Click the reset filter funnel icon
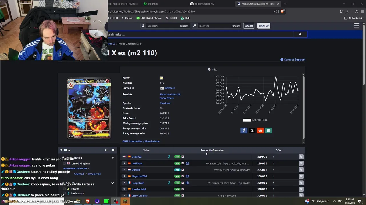The height and width of the screenshot is (205, 366). [x=106, y=150]
